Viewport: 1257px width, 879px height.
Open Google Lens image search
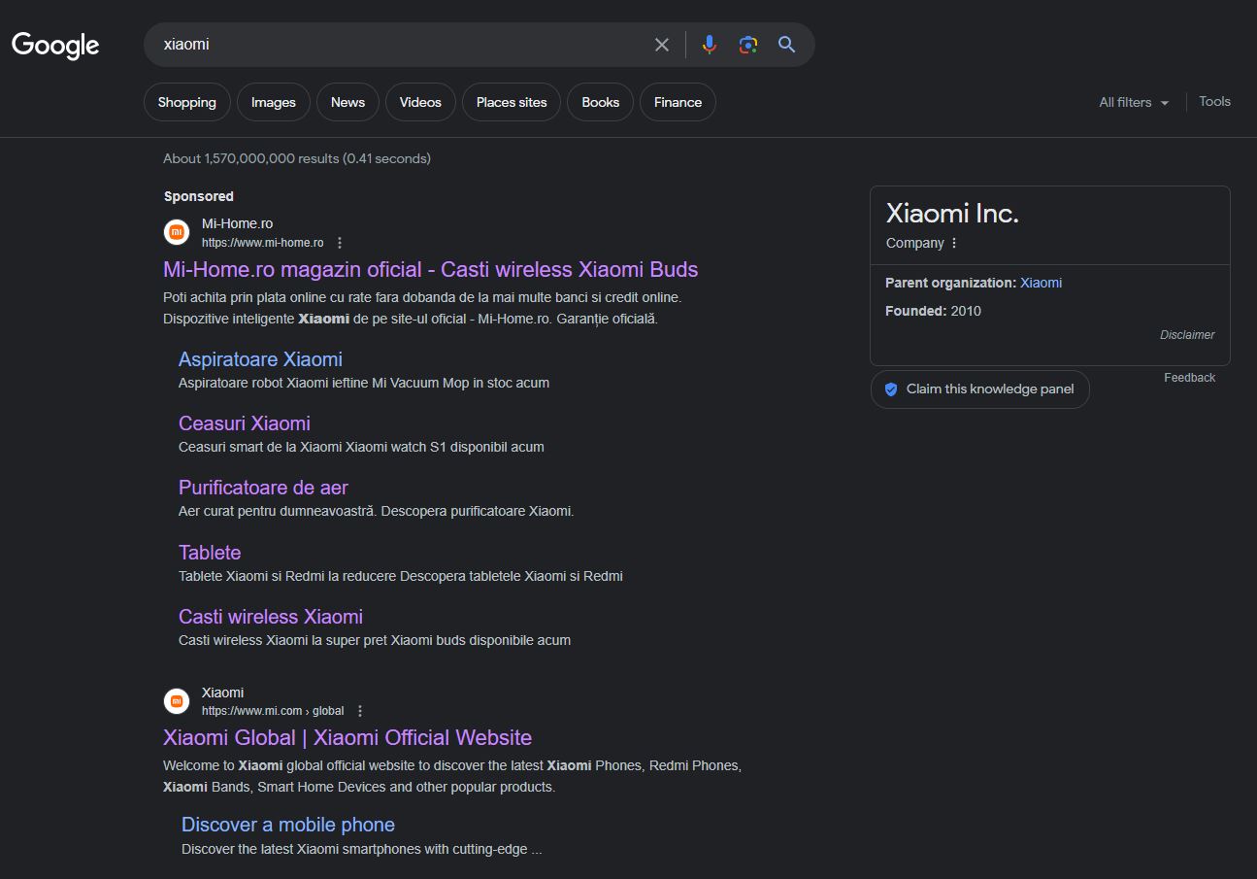click(747, 45)
